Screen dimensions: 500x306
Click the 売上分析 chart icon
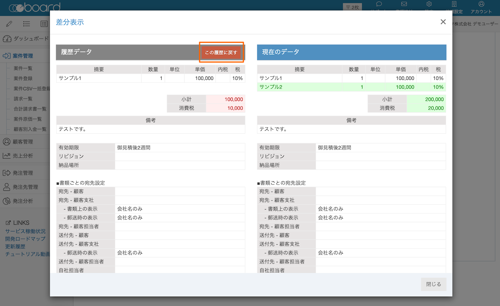pyautogui.click(x=7, y=156)
